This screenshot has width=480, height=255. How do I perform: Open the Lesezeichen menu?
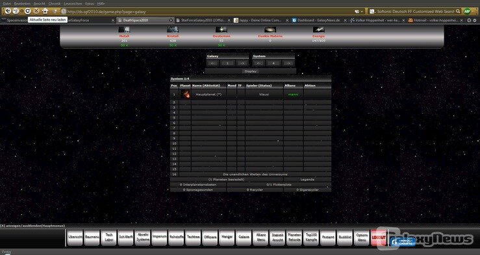pyautogui.click(x=73, y=4)
